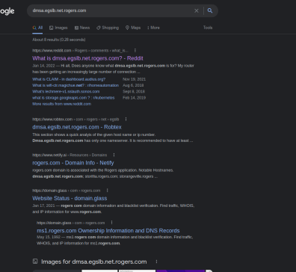Click the 'Aug 6, 2018' date
The width and height of the screenshot is (296, 272).
tap(133, 85)
